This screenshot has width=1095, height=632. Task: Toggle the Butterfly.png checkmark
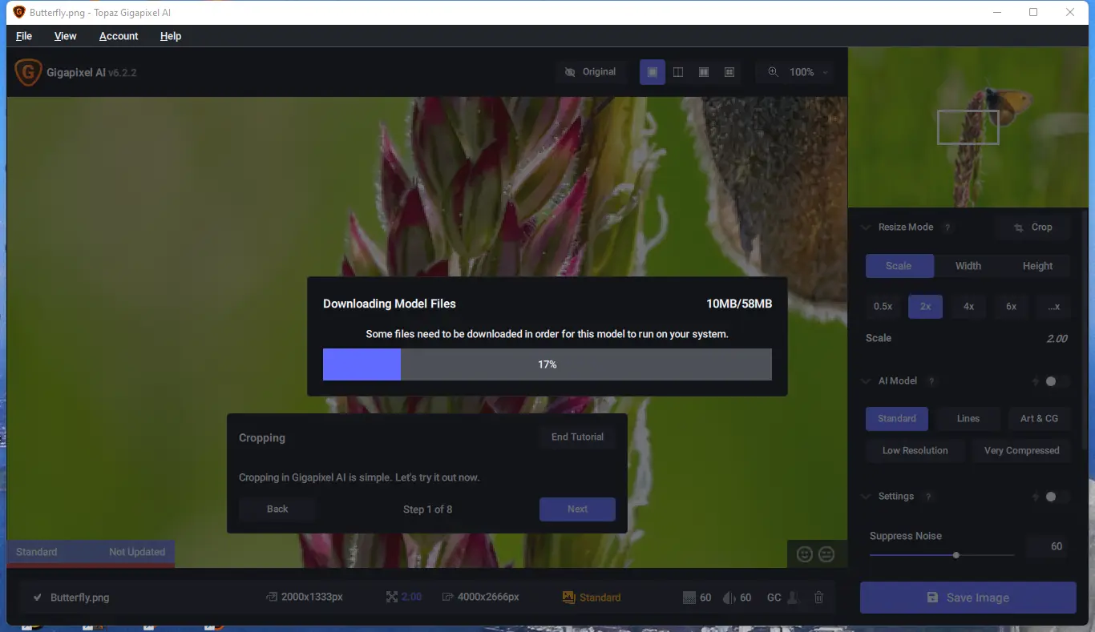pyautogui.click(x=37, y=598)
